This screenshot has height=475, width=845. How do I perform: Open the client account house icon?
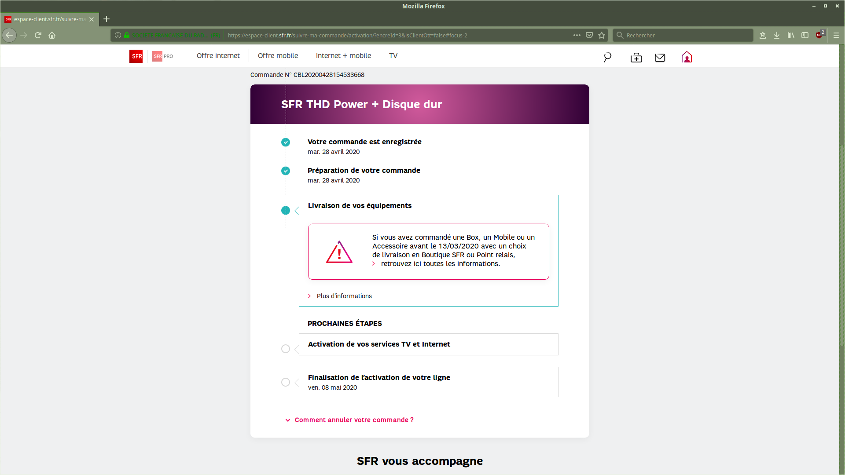coord(687,57)
